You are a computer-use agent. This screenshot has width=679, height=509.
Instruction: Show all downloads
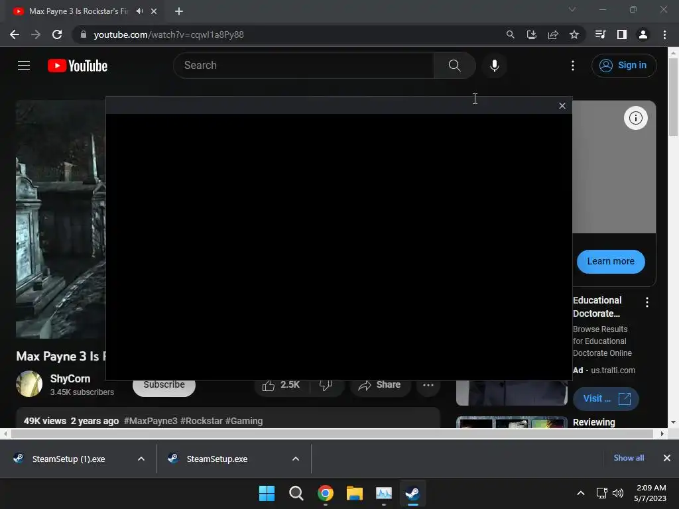point(629,458)
